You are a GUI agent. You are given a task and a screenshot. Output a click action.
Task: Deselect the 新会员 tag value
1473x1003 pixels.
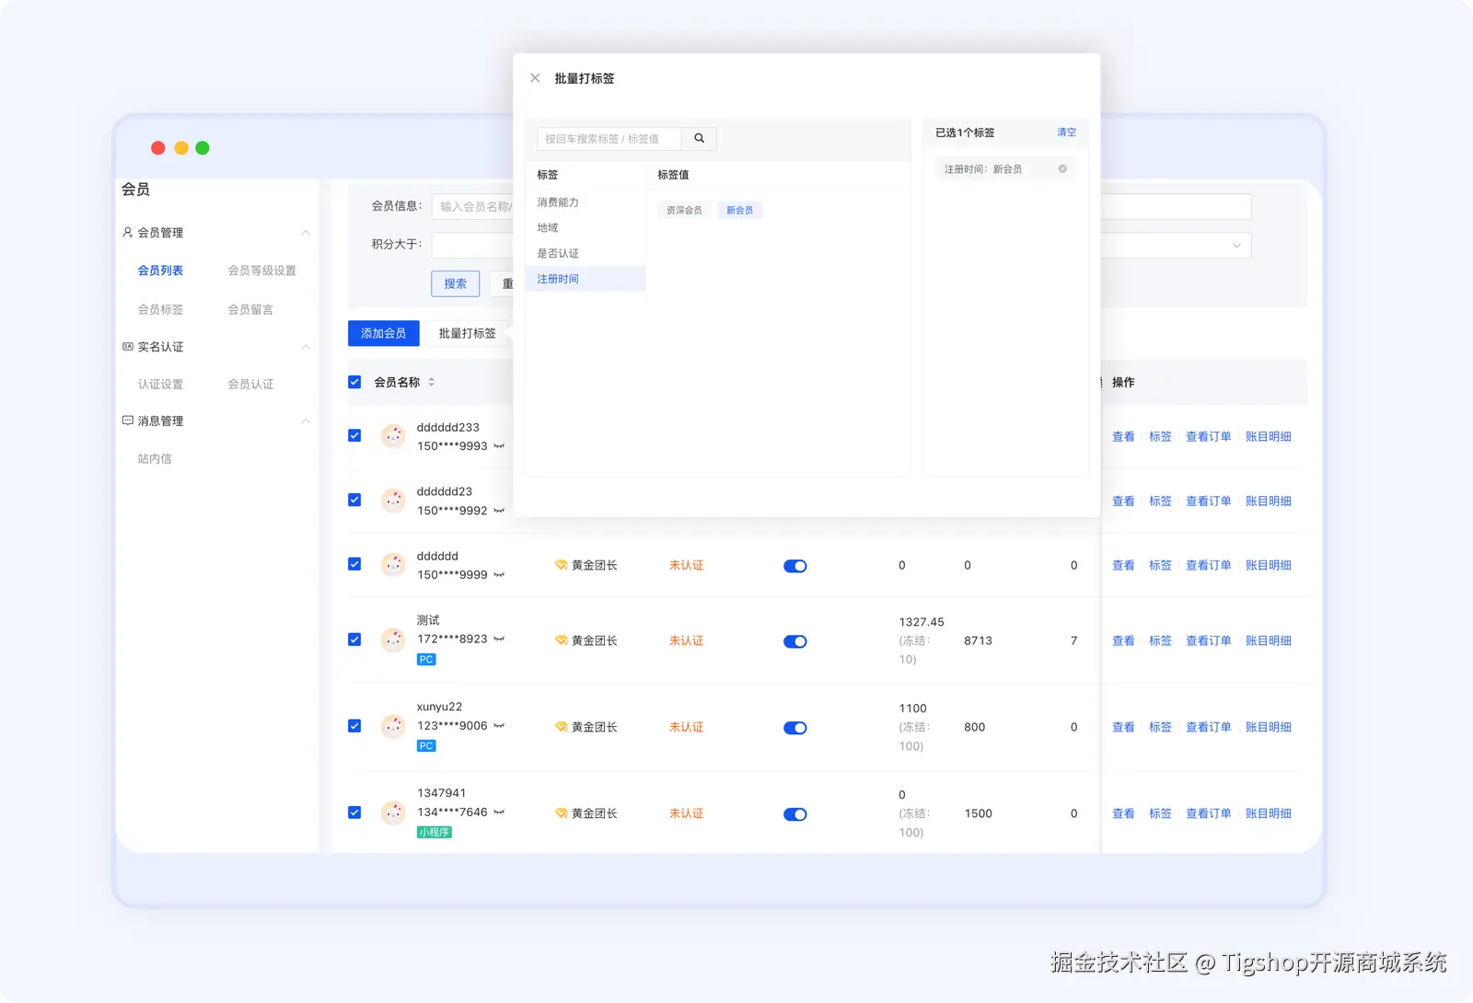[x=739, y=211]
